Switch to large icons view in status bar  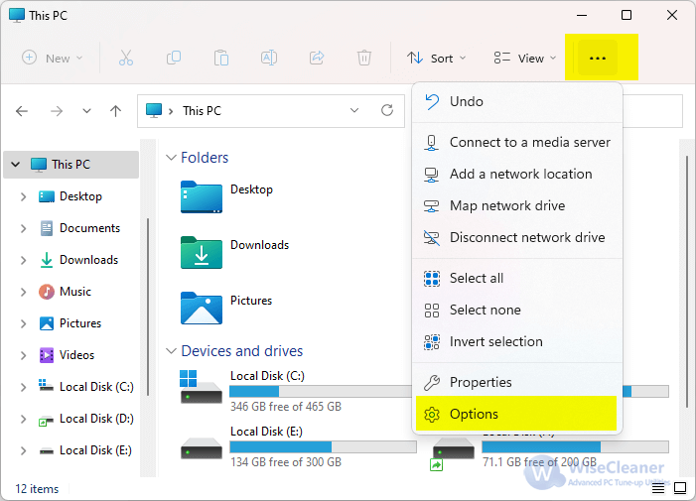point(680,488)
